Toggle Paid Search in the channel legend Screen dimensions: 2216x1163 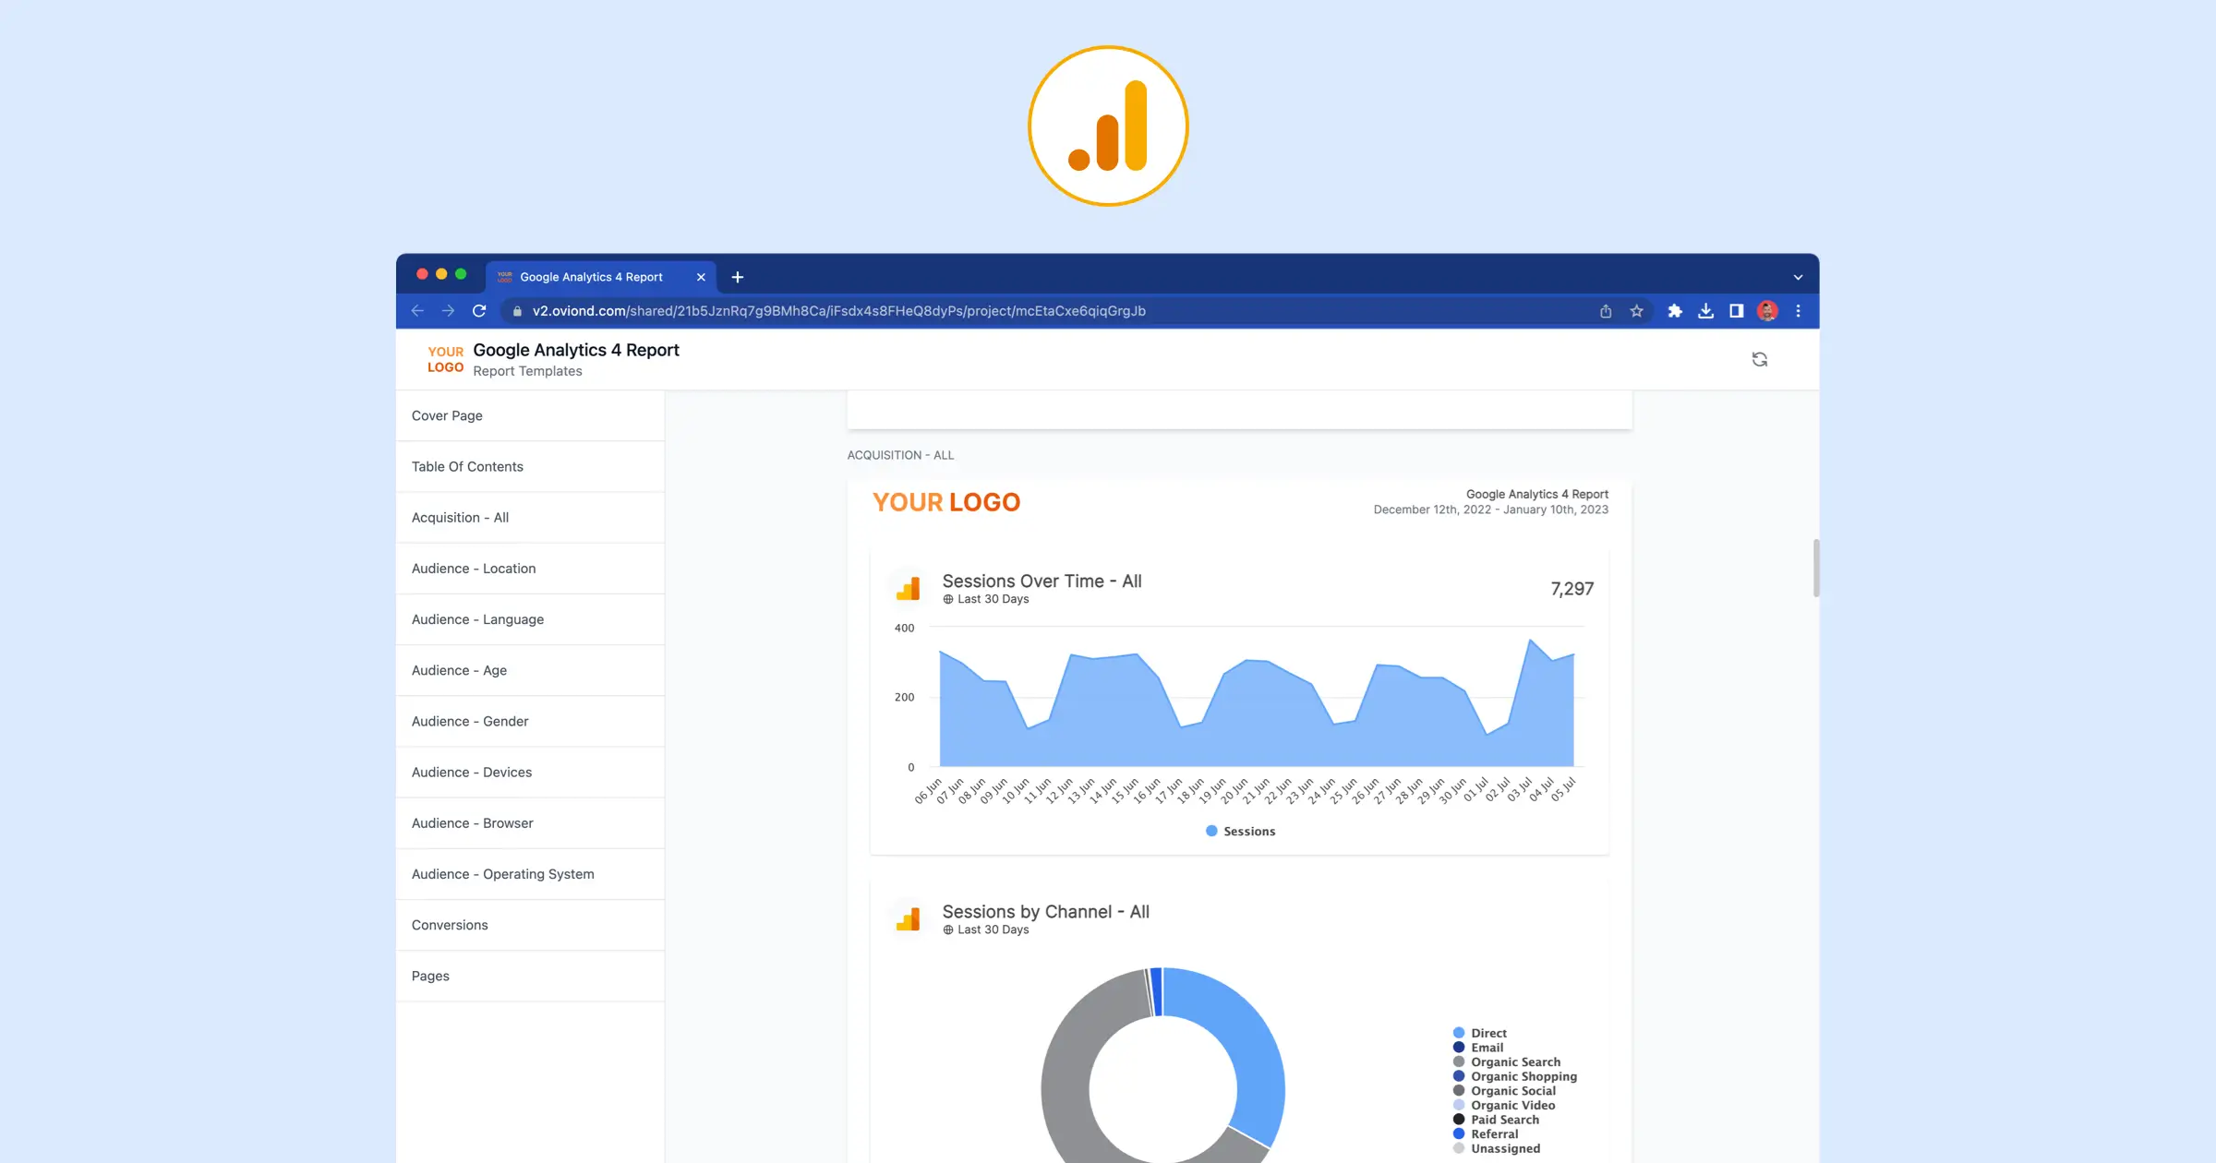tap(1497, 1120)
